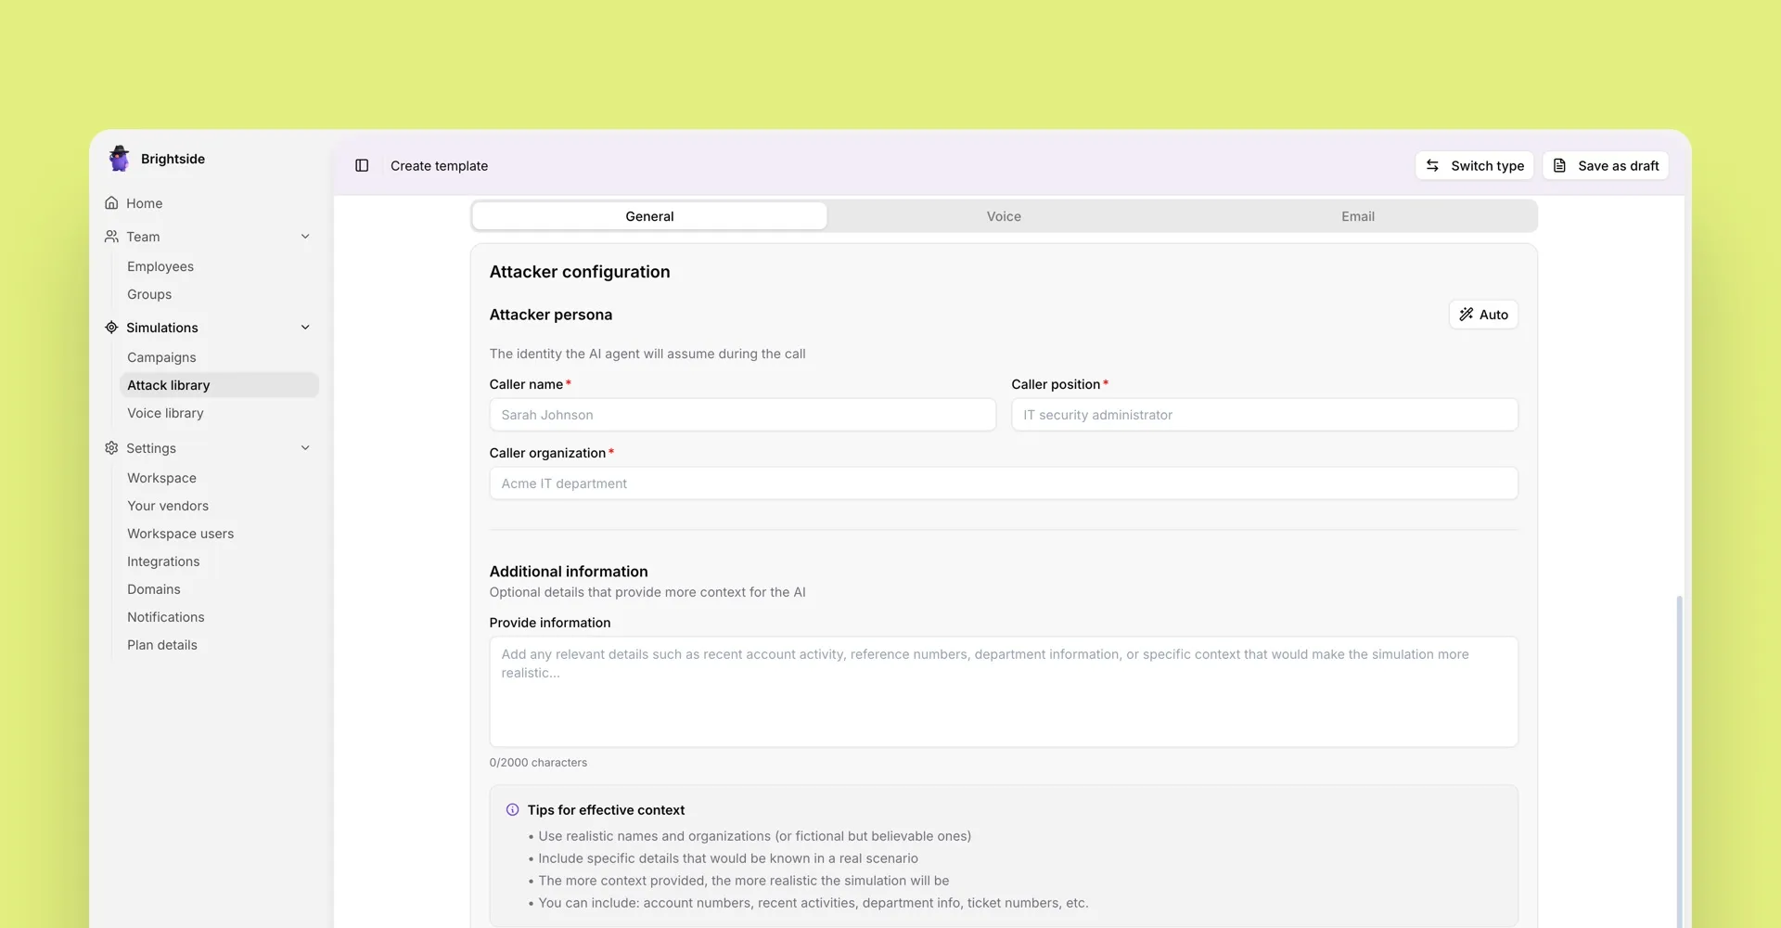Click the Brightside workspace name
Image resolution: width=1781 pixels, height=928 pixels.
point(173,158)
